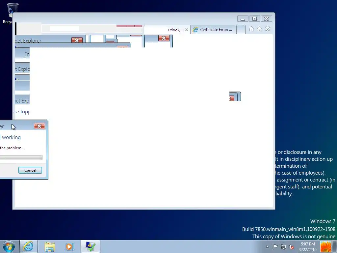Click the 'the problem...' status text
This screenshot has width=337, height=253.
coord(12,148)
